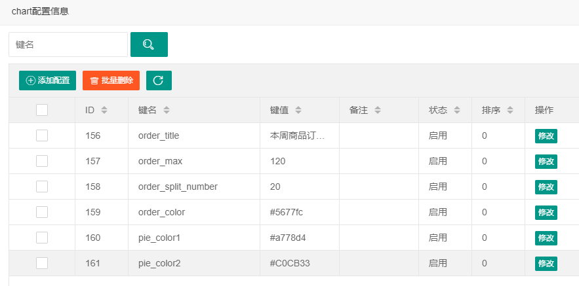Viewport: 579px width, 286px height.
Task: Check the row for order_max
Action: coord(42,161)
